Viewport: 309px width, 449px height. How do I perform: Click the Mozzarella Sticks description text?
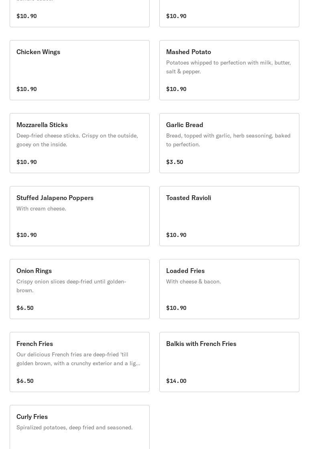[x=77, y=140]
